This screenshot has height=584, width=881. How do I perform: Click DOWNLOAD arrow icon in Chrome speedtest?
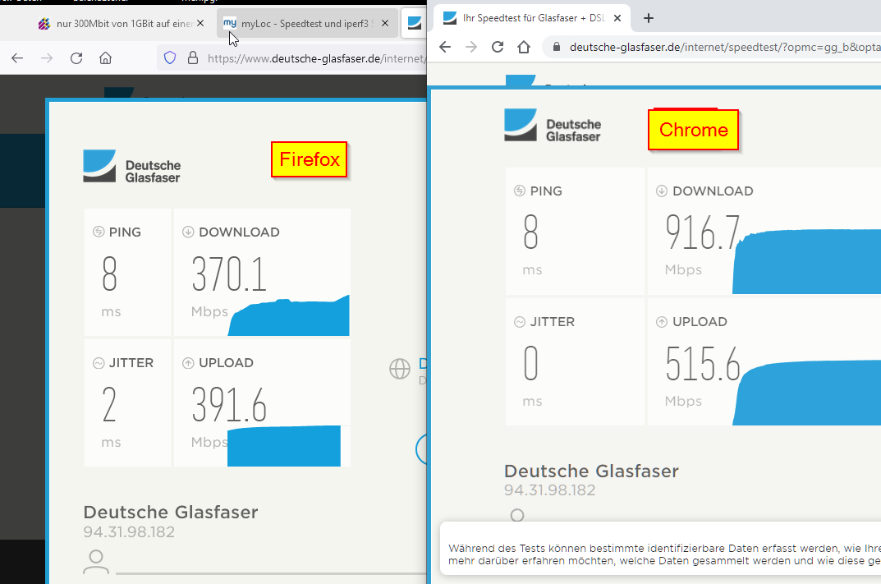click(x=662, y=191)
